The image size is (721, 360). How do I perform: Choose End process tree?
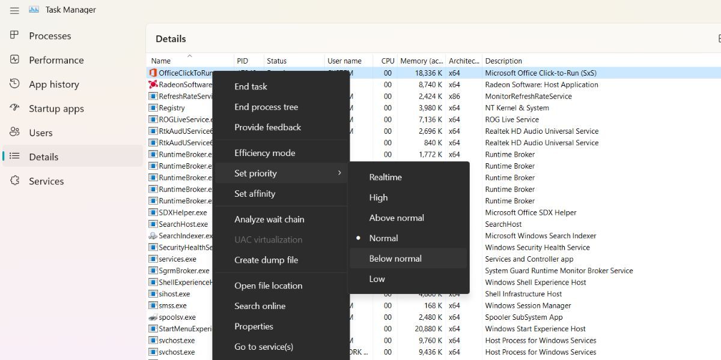click(281, 107)
